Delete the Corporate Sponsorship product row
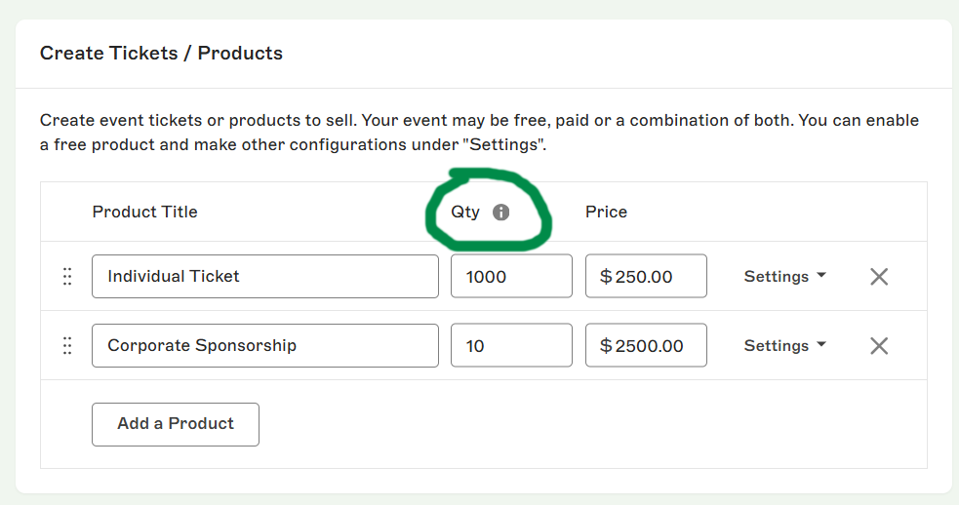959x505 pixels. coord(879,345)
